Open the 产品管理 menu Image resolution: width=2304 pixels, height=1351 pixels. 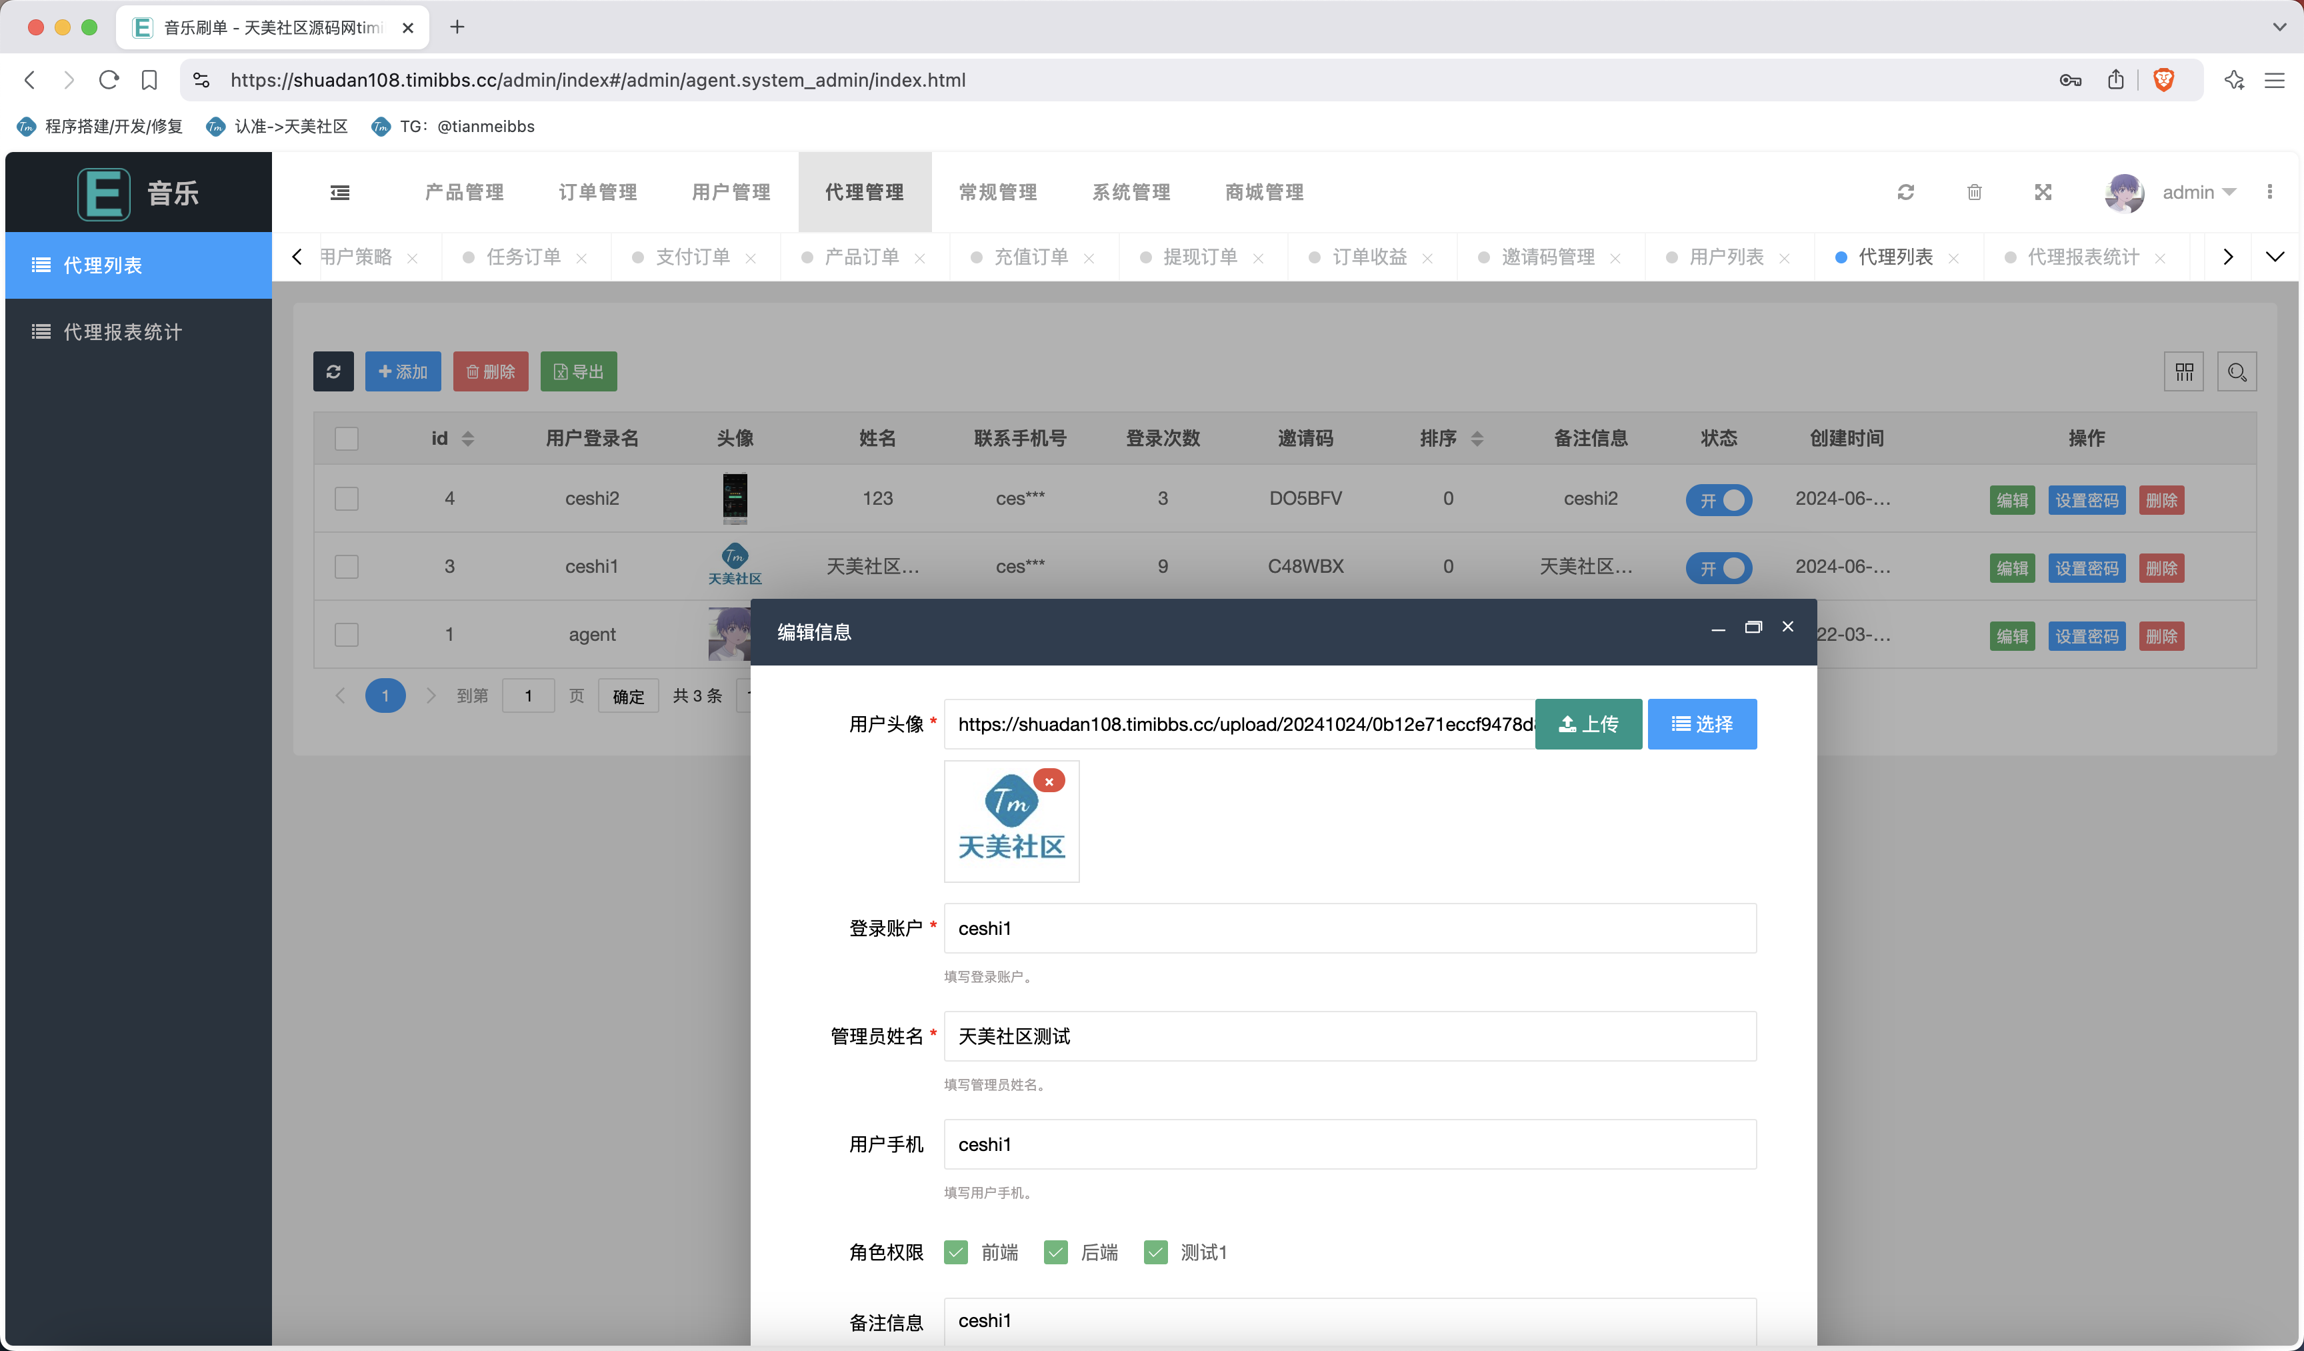(465, 192)
